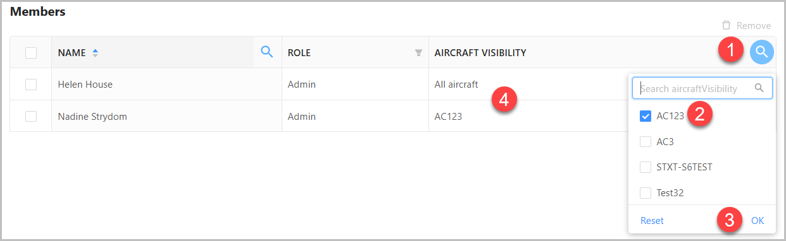Click the Remove trash icon

[727, 26]
